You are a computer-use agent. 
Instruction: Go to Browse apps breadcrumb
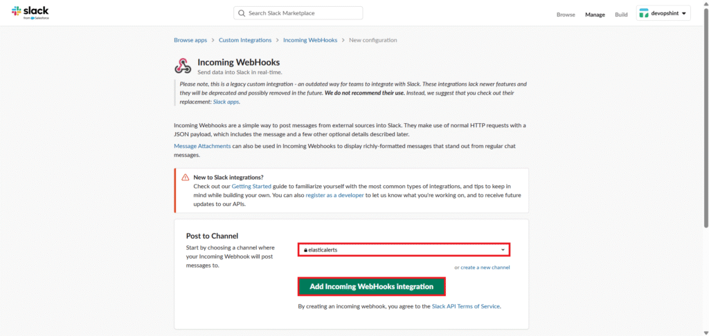pos(190,40)
